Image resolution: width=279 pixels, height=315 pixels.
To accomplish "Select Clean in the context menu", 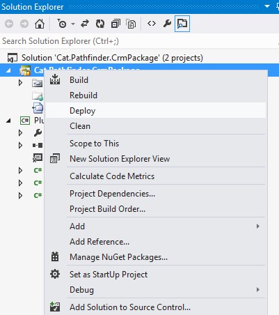I will point(156,126).
